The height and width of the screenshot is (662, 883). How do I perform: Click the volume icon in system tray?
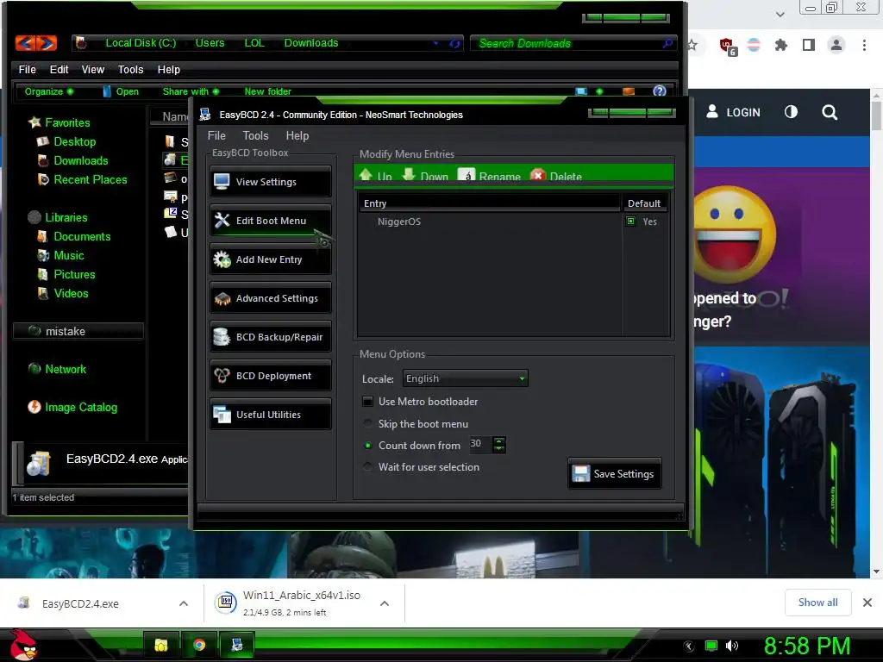(x=732, y=646)
